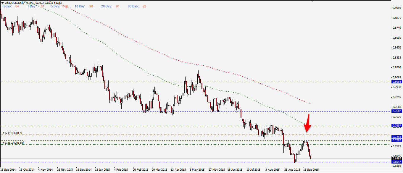Viewport: 403px width, 173px height.
Task: Click the '27 May 2015' date on time axis
Action: tap(217, 170)
